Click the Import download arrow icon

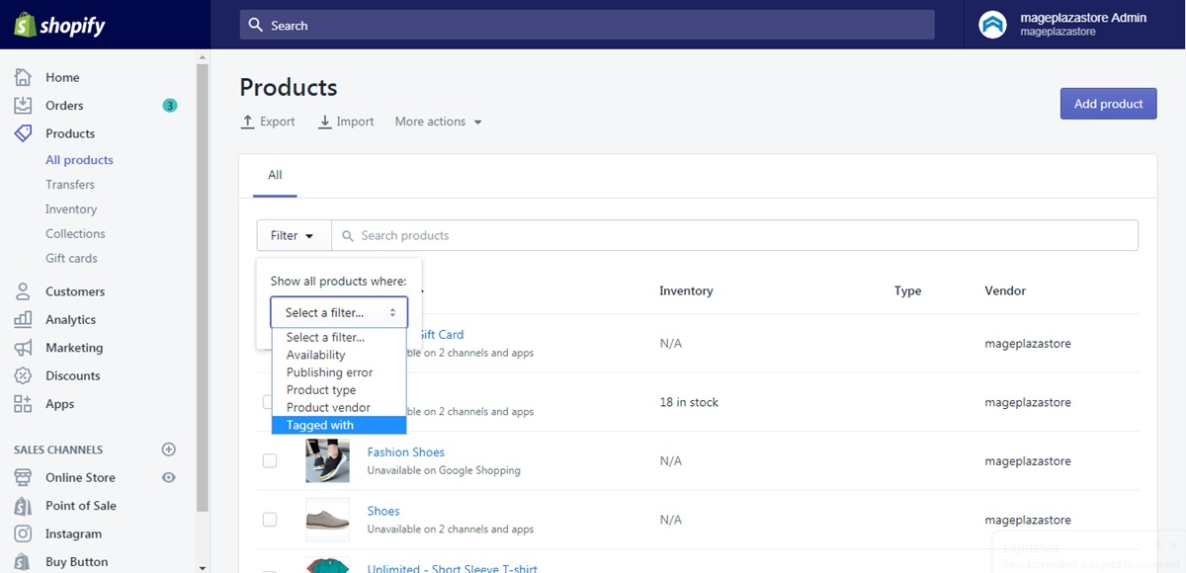[325, 122]
